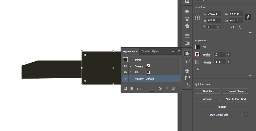This screenshot has height=131, width=256.
Task: Switch to the Graphic Styles tab
Action: click(150, 51)
